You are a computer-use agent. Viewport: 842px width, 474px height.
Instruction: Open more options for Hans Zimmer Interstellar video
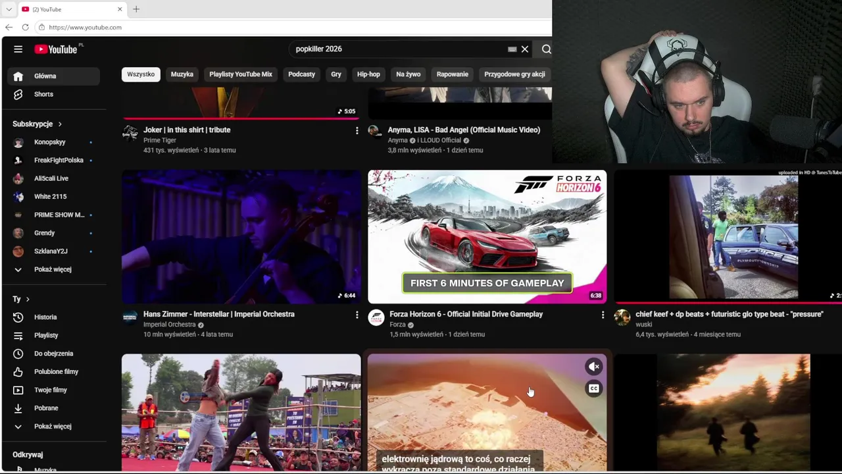click(357, 315)
